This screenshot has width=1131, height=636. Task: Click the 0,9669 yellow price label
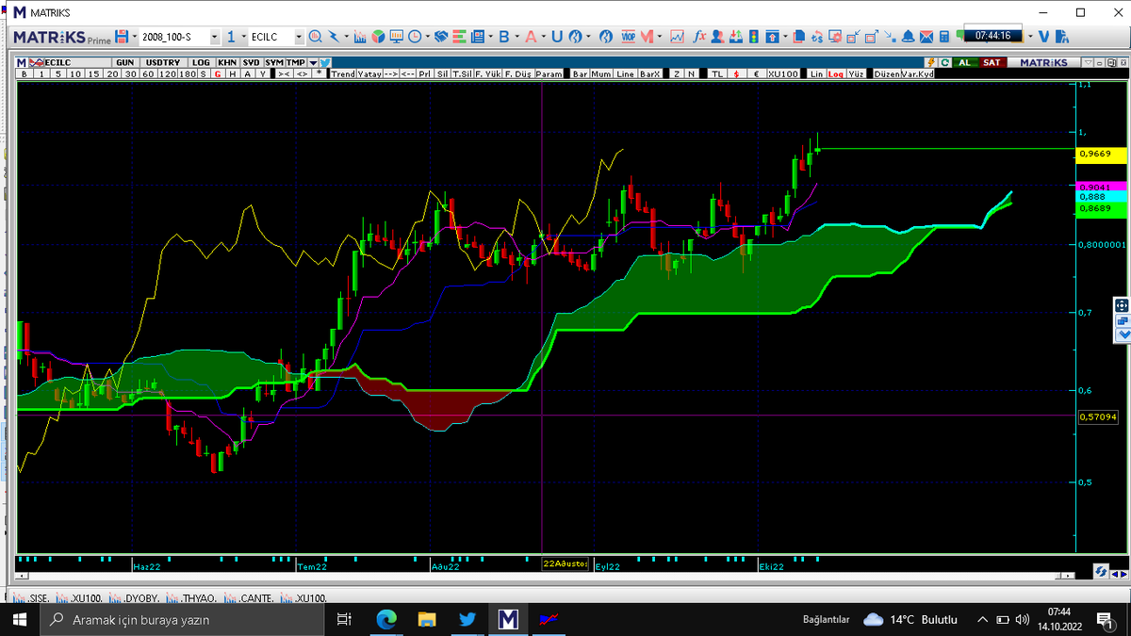(x=1101, y=154)
